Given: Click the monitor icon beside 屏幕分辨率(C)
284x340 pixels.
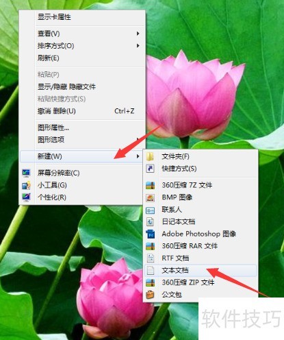Looking at the screenshot, I should (26, 173).
